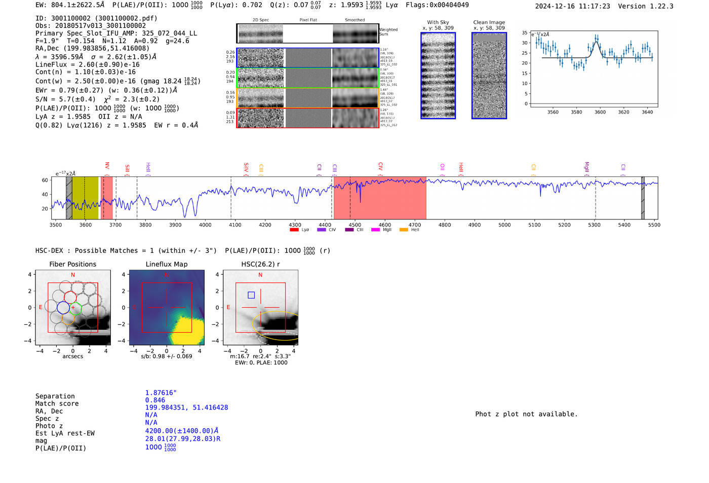Click the P(Lyα): 0.702 header value
This screenshot has height=483, width=709.
[x=237, y=5]
